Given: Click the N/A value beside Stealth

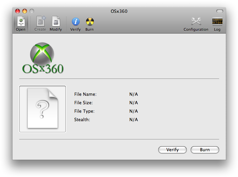Looking at the screenshot, I should point(134,120).
